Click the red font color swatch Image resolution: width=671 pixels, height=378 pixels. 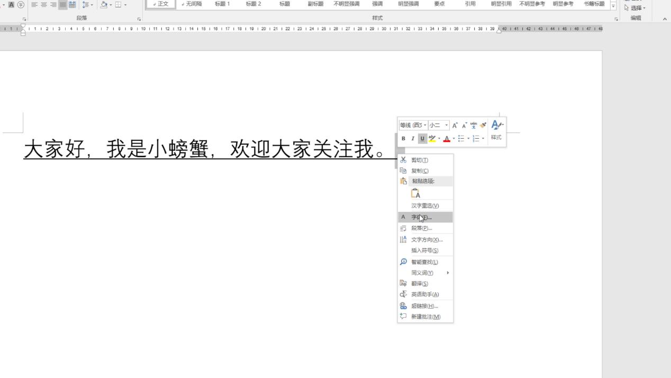tap(446, 138)
